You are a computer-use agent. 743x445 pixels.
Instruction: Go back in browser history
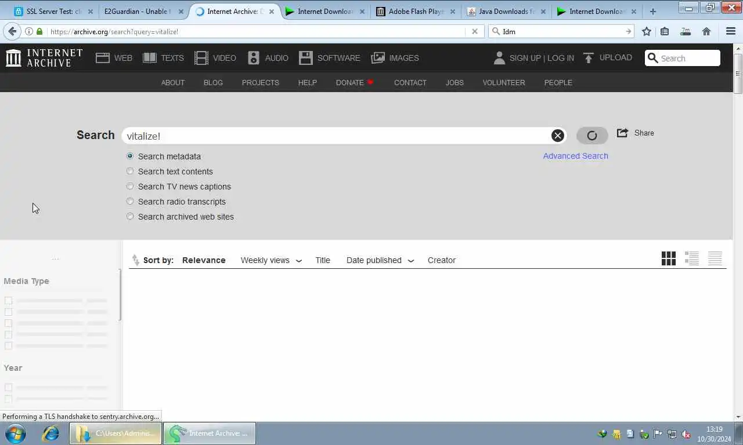click(x=12, y=31)
